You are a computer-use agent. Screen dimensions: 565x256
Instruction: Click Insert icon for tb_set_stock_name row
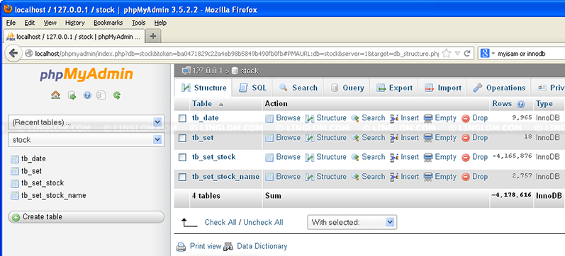(x=394, y=177)
